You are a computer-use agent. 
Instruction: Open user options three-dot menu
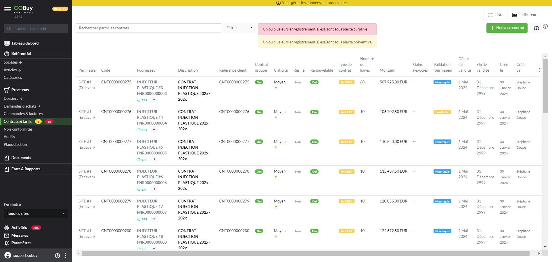point(65,256)
